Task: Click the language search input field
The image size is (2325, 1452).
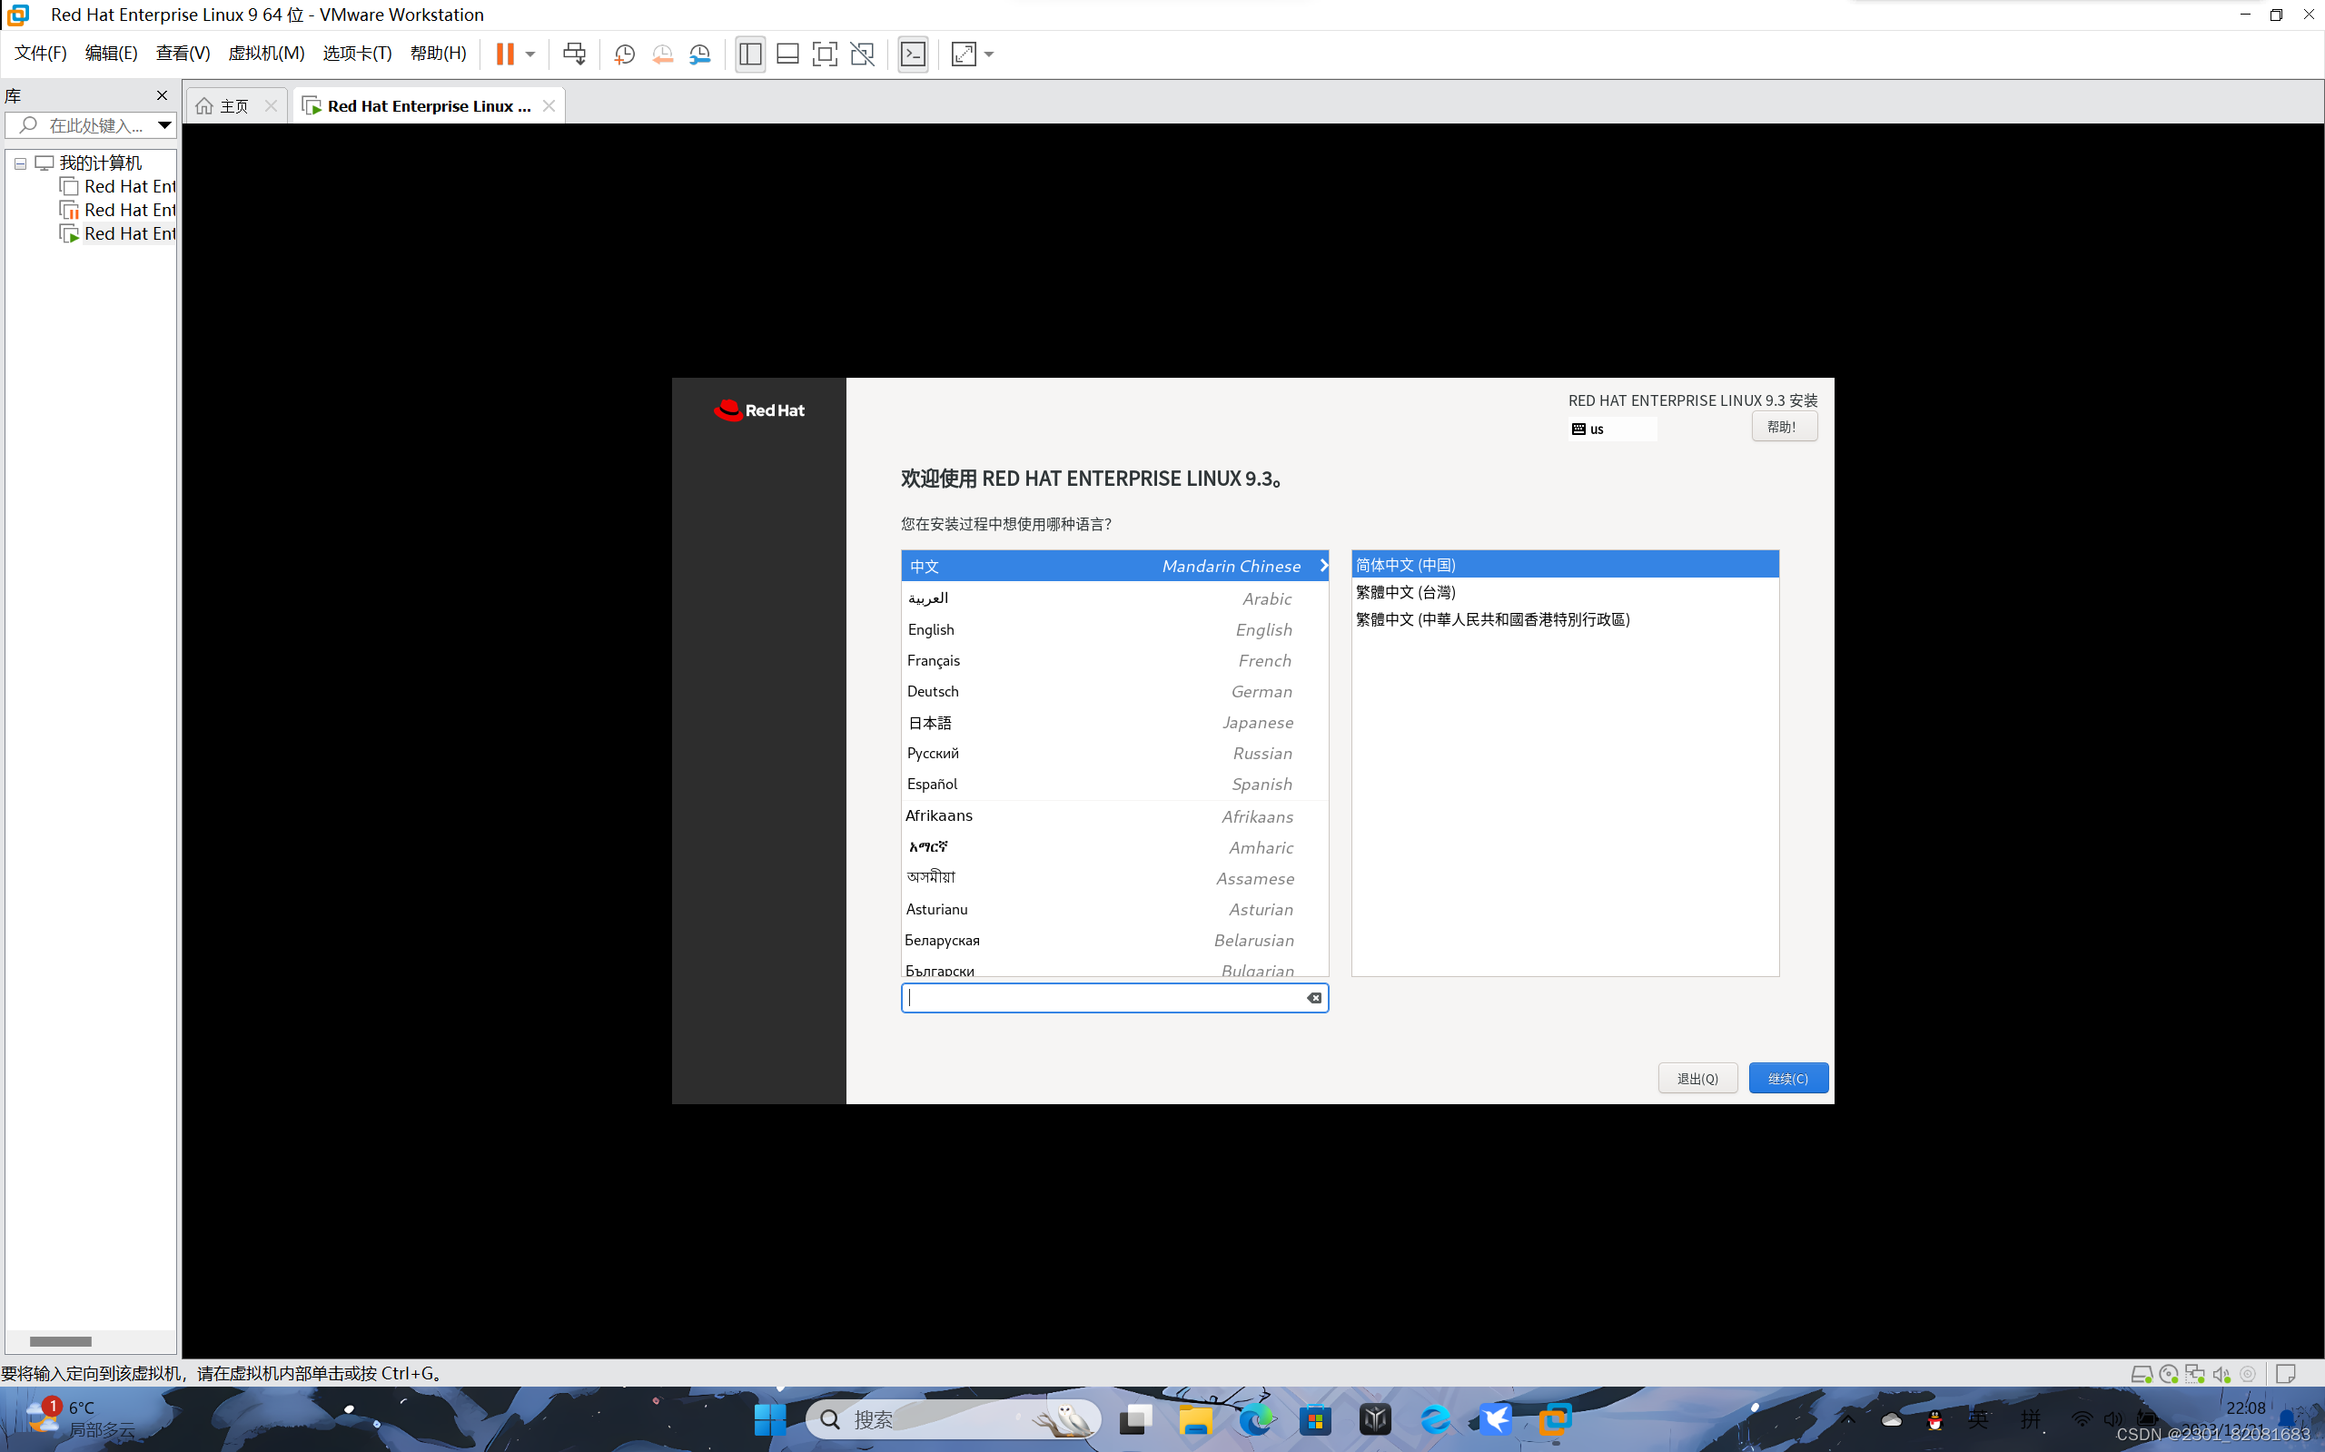Action: click(x=1104, y=998)
